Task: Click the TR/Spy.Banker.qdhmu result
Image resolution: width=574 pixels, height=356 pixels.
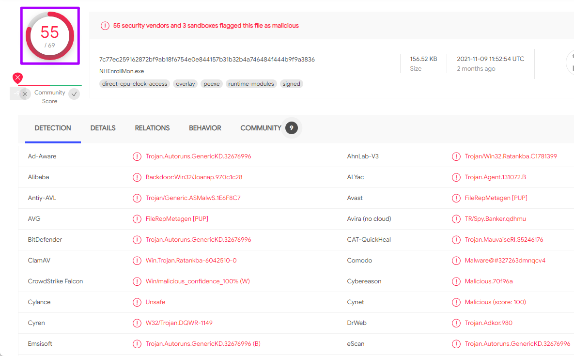Action: [496, 219]
